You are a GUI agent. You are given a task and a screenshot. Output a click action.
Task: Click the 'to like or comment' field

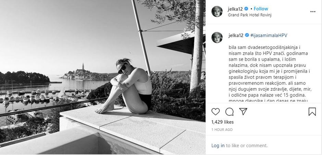[247, 145]
